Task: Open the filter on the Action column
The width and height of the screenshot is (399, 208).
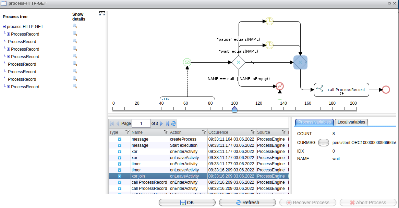Action: (204, 132)
